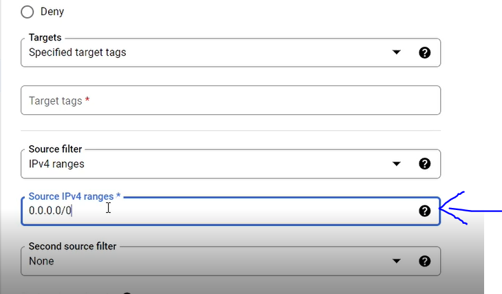Screen dimensions: 502x294
Task: Open help for the Targets field
Action: click(424, 52)
